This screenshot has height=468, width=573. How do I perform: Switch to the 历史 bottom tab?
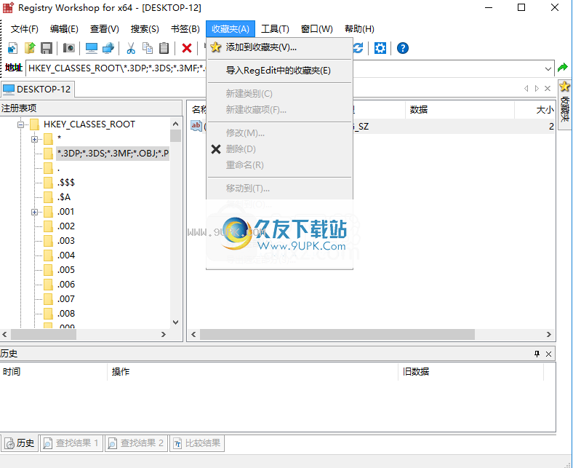(20, 443)
